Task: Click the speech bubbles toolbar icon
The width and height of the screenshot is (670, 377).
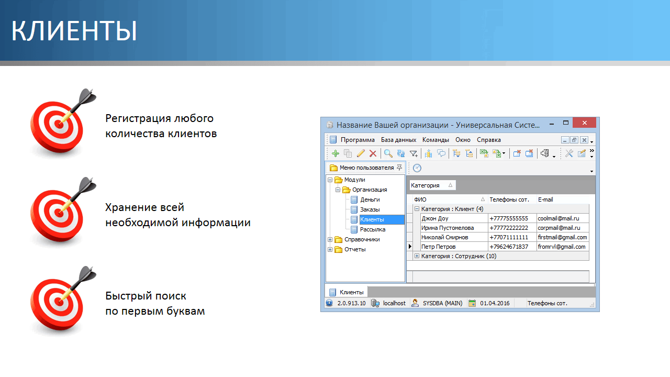Action: 442,153
